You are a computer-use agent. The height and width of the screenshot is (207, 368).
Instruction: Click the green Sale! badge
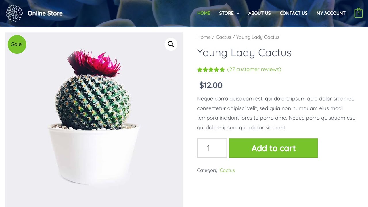coord(17,44)
